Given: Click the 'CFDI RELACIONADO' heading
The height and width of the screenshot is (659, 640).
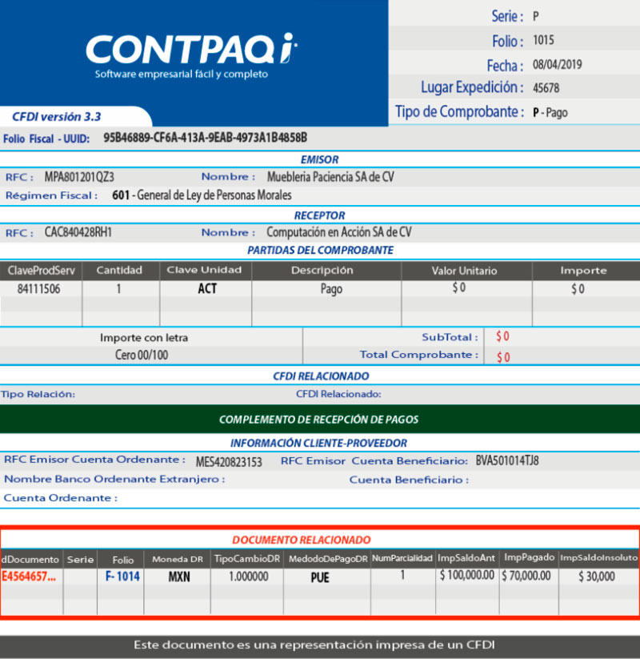Looking at the screenshot, I should [322, 376].
